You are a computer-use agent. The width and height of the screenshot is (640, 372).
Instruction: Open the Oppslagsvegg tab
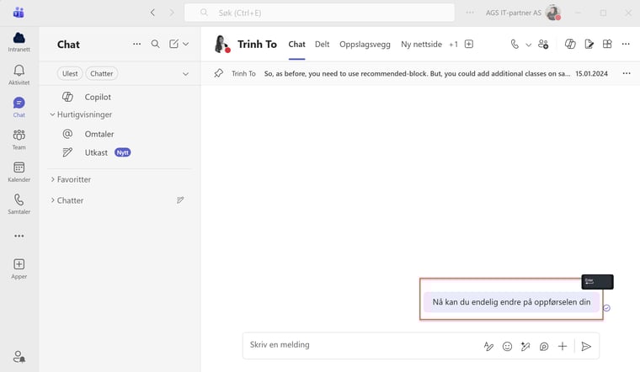coord(365,45)
